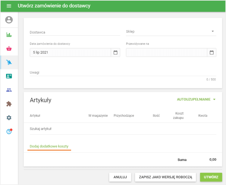The width and height of the screenshot is (226, 185).
Task: Open the reports bar chart icon
Action: (9, 35)
